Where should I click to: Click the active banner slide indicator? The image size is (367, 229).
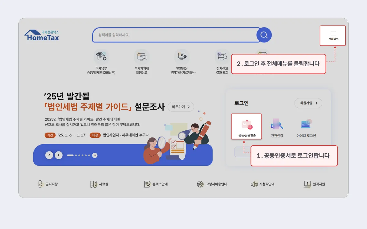click(70, 155)
